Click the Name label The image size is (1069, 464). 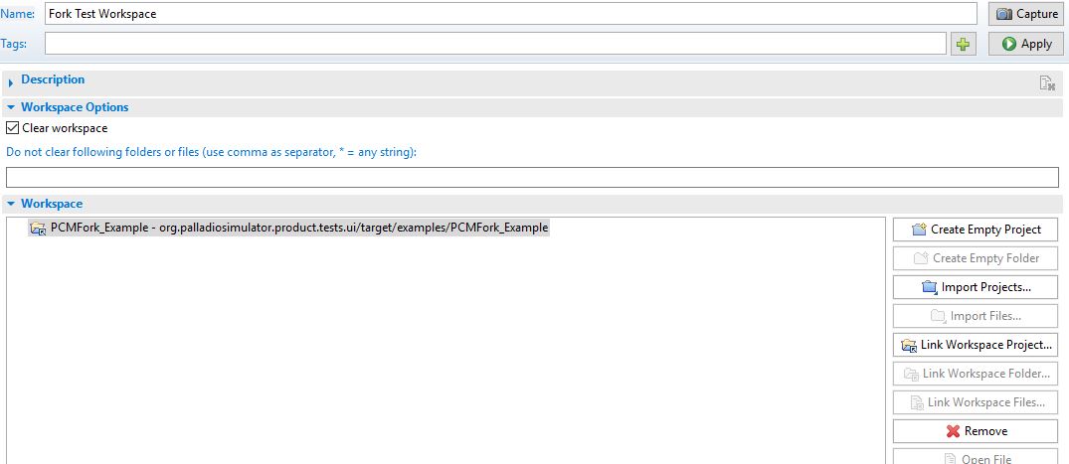(x=17, y=13)
